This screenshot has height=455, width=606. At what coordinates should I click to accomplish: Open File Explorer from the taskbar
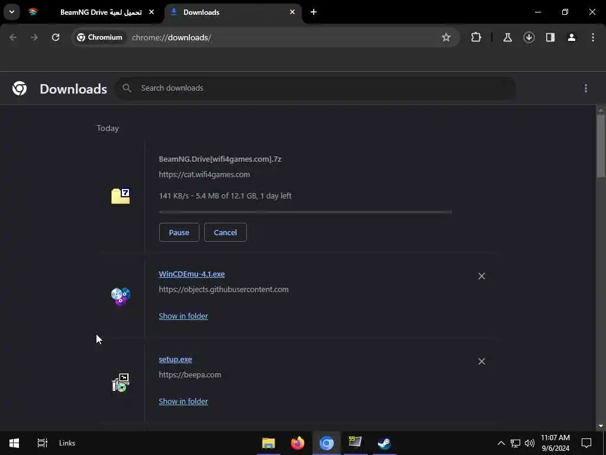coord(268,443)
